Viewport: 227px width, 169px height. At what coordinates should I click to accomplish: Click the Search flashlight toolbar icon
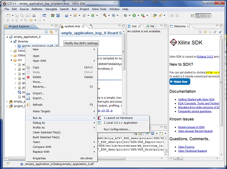160,15
